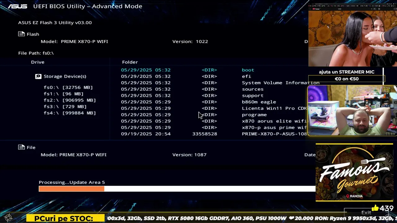397x223 pixels.
Task: Click the Folder column header
Action: [x=130, y=62]
